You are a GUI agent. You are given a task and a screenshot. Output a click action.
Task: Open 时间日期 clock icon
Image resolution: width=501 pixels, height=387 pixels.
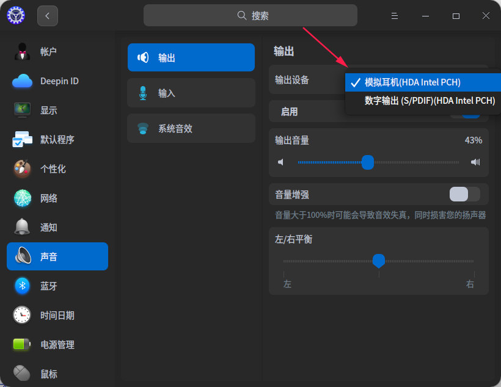(23, 315)
